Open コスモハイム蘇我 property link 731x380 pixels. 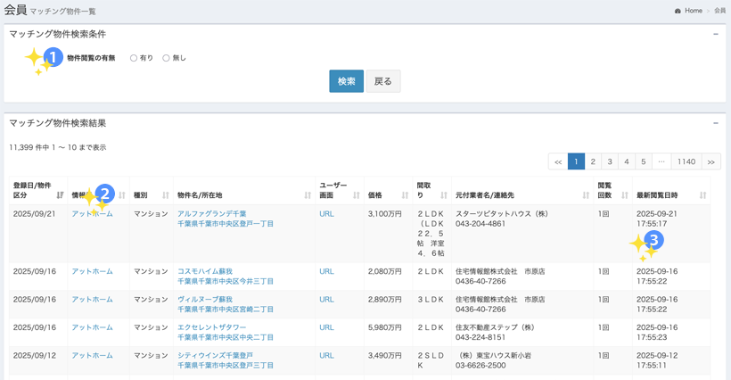[205, 271]
